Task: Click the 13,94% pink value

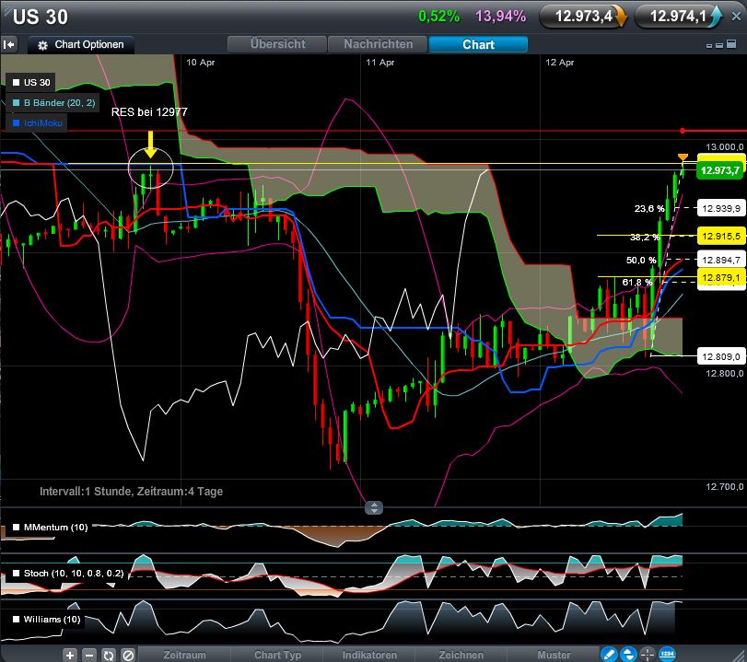Action: (500, 17)
